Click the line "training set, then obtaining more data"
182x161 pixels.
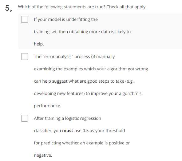click(82, 32)
